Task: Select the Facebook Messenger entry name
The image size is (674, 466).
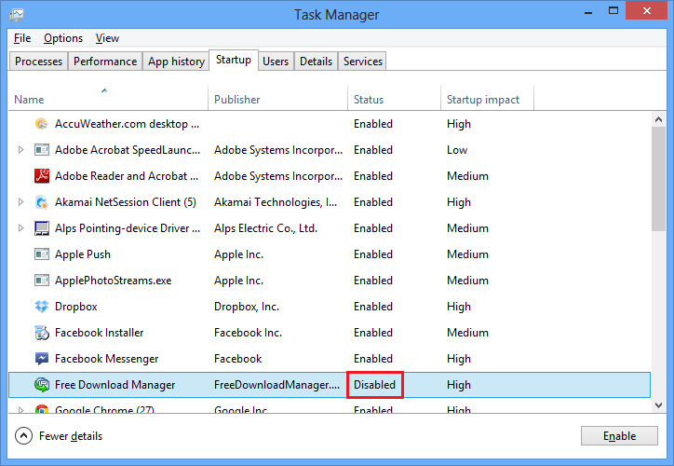Action: pos(107,359)
